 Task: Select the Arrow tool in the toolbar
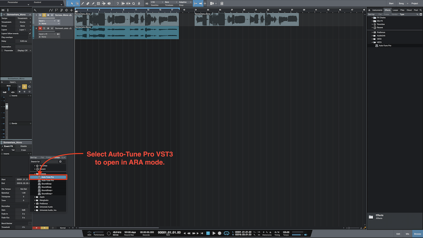pyautogui.click(x=71, y=3)
